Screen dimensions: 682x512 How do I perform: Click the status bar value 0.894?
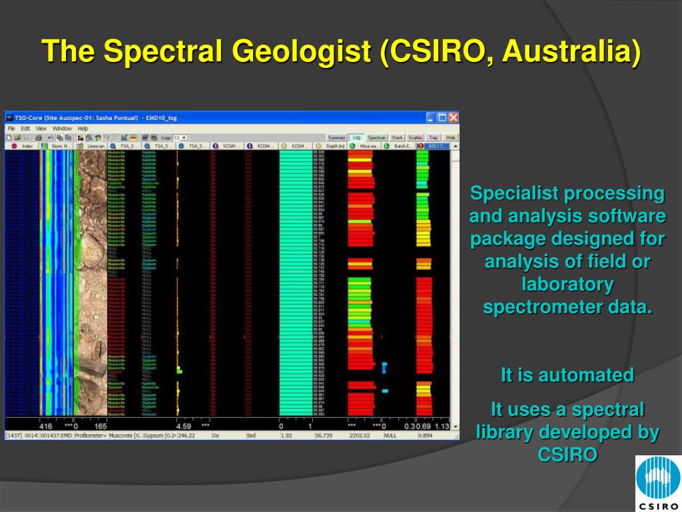(x=424, y=435)
